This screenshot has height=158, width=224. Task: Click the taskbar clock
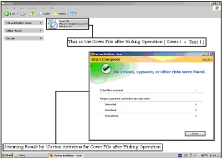[x=213, y=155]
